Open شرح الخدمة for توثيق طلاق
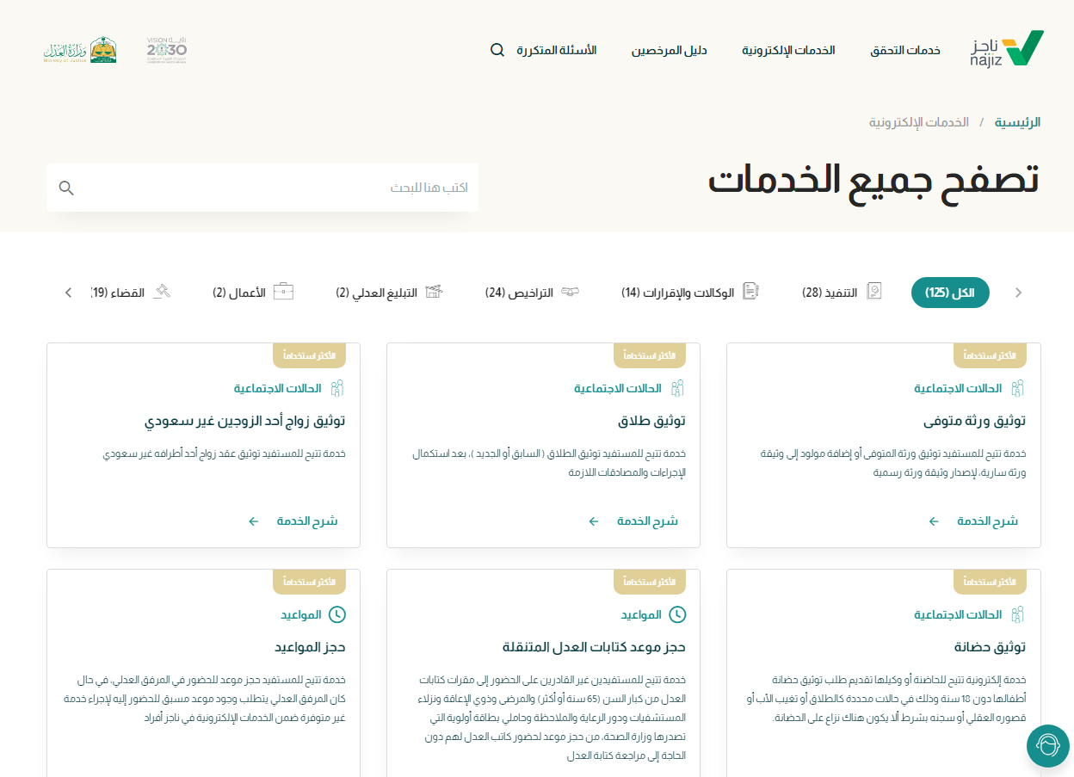Image resolution: width=1074 pixels, height=777 pixels. click(x=648, y=521)
